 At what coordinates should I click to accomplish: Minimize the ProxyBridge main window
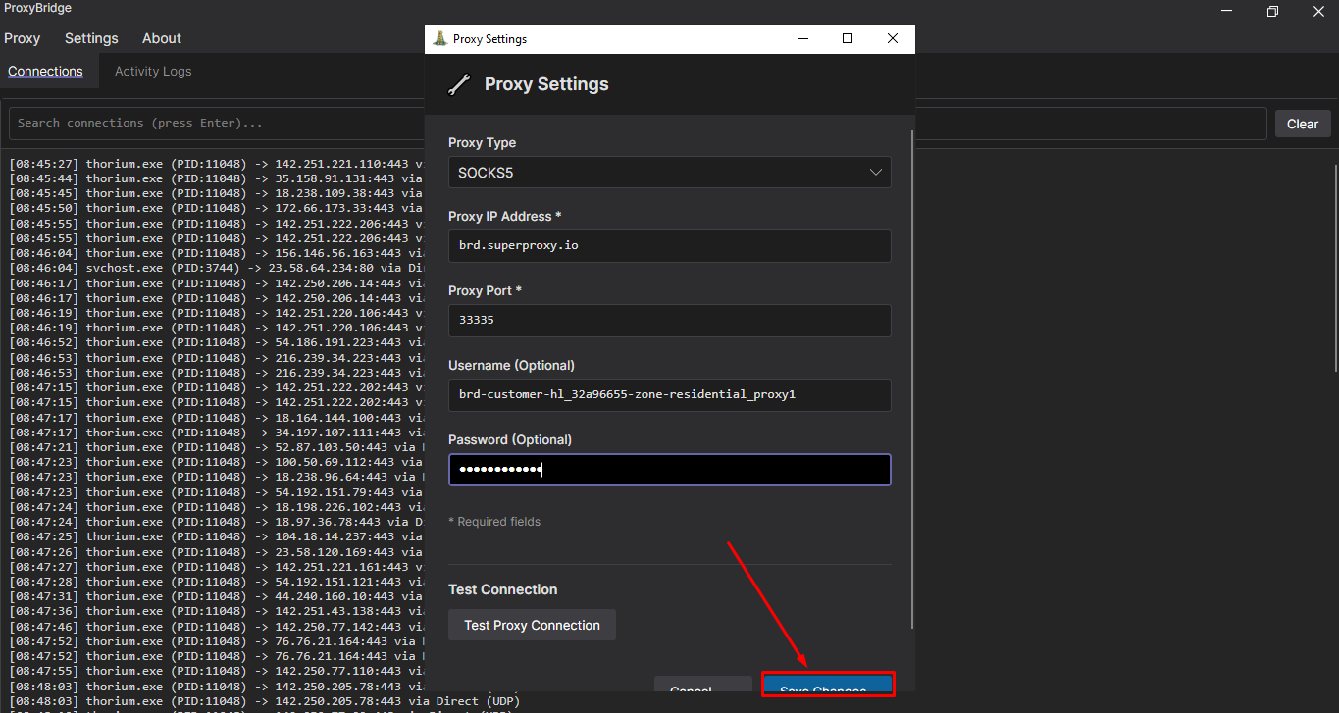point(1227,11)
